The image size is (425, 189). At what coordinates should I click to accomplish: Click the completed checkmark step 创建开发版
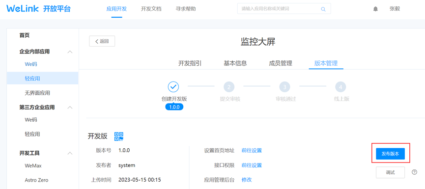[173, 87]
